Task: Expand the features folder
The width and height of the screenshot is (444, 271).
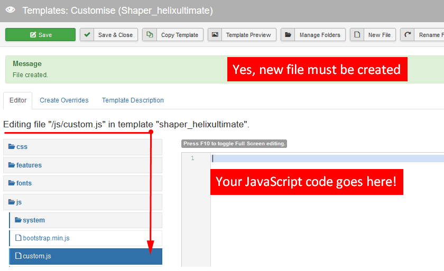Action: tap(82, 165)
